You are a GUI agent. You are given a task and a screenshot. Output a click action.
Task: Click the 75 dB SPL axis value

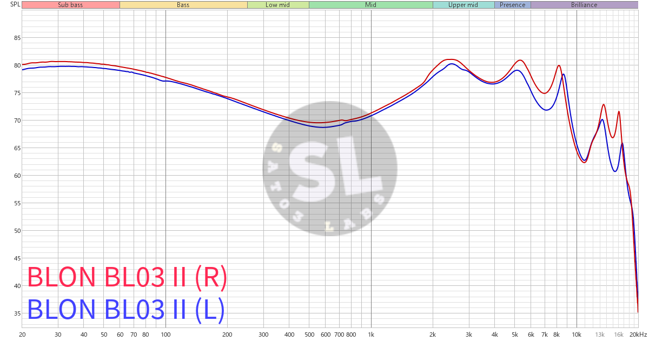coord(17,93)
